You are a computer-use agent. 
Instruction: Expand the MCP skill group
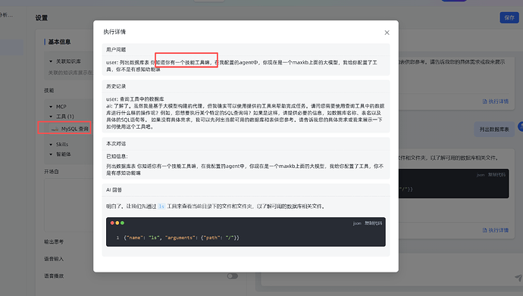[x=51, y=107]
